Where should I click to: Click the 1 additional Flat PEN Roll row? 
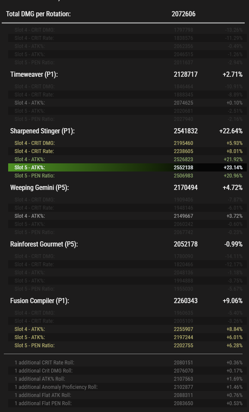point(128,403)
